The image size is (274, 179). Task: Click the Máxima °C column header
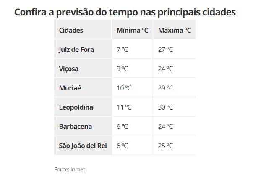(x=174, y=30)
